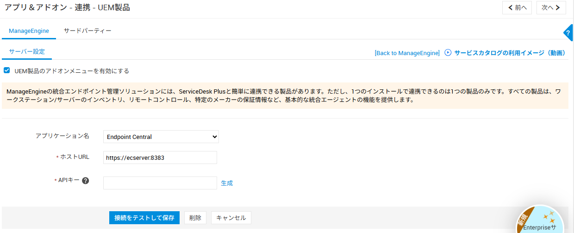Uncheck the UEM addon menu checkbox

[x=7, y=71]
